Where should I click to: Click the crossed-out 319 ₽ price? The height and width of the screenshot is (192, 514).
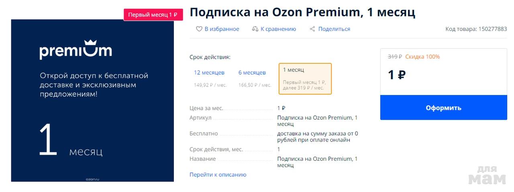pyautogui.click(x=395, y=57)
